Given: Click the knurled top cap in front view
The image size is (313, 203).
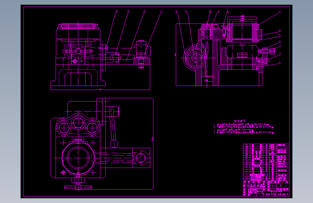Looking at the screenshot, I should coord(78,26).
